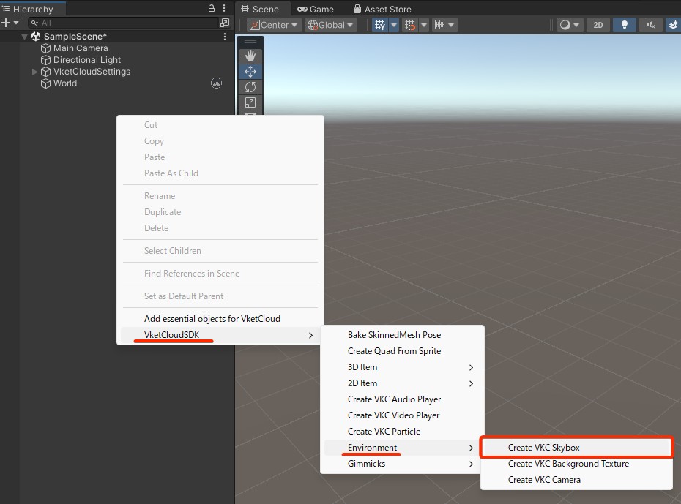
Task: Toggle 2D view mode in Scene
Action: pos(598,25)
